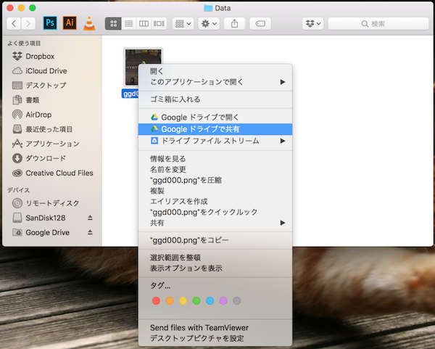Go back with the left arrow button
Image resolution: width=435 pixels, height=349 pixels.
click(14, 24)
